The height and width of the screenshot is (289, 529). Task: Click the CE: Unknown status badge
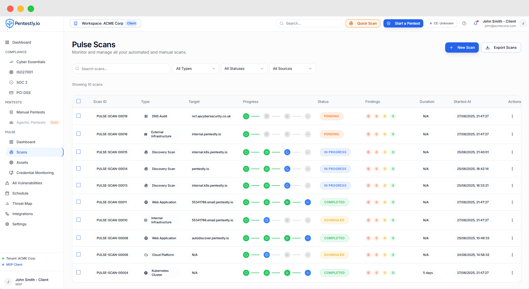pyautogui.click(x=442, y=23)
